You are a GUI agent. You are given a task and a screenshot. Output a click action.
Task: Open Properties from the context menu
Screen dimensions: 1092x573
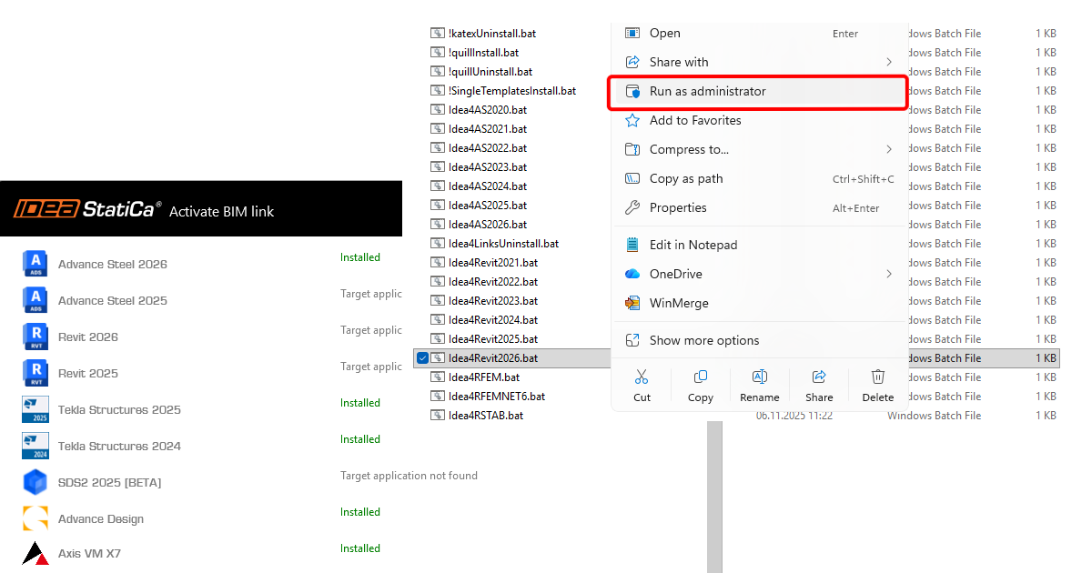coord(760,207)
